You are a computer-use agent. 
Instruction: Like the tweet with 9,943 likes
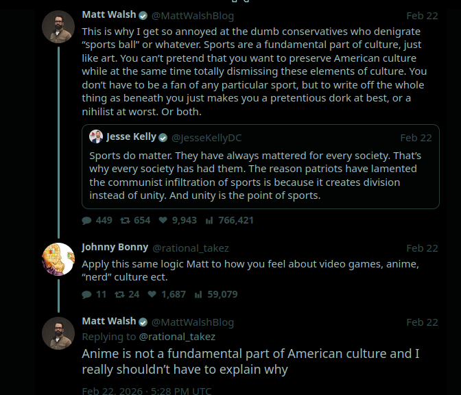click(163, 220)
